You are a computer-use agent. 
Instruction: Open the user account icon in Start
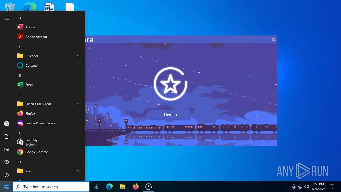pyautogui.click(x=7, y=124)
